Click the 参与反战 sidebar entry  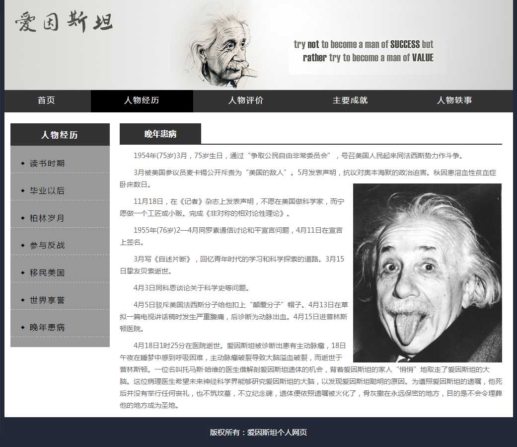[x=47, y=246]
